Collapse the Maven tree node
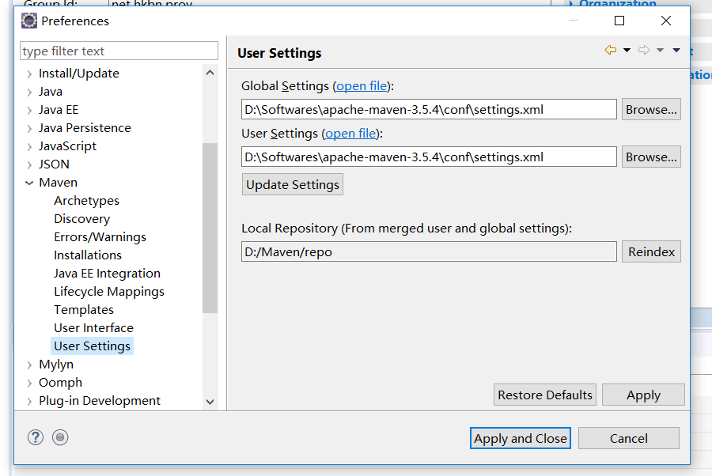712x476 pixels. 29,183
